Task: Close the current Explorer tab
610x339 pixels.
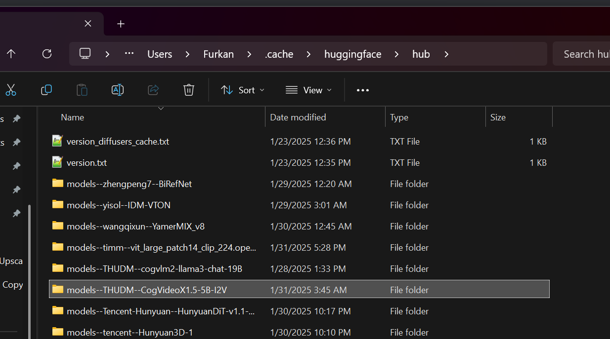Action: 88,23
